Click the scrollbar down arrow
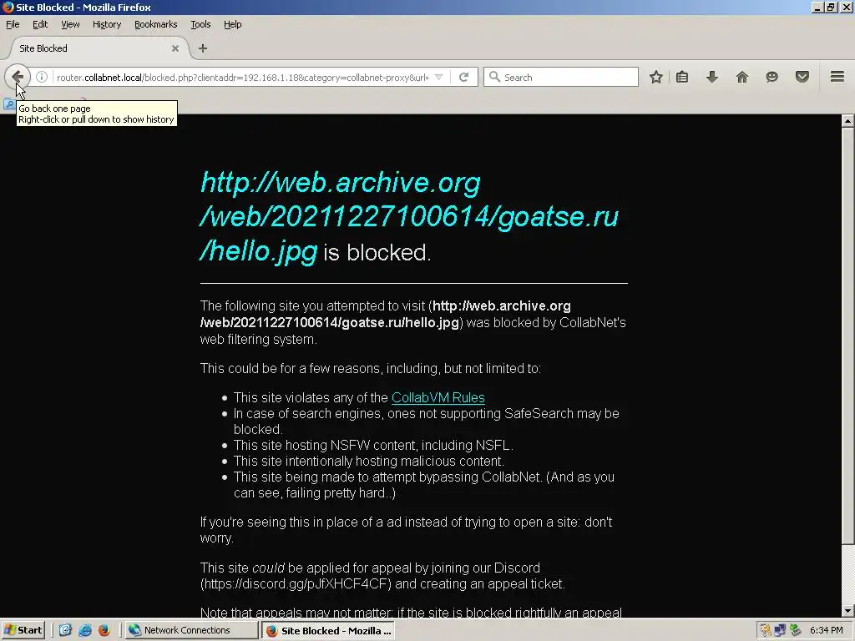The width and height of the screenshot is (855, 641). pyautogui.click(x=847, y=611)
